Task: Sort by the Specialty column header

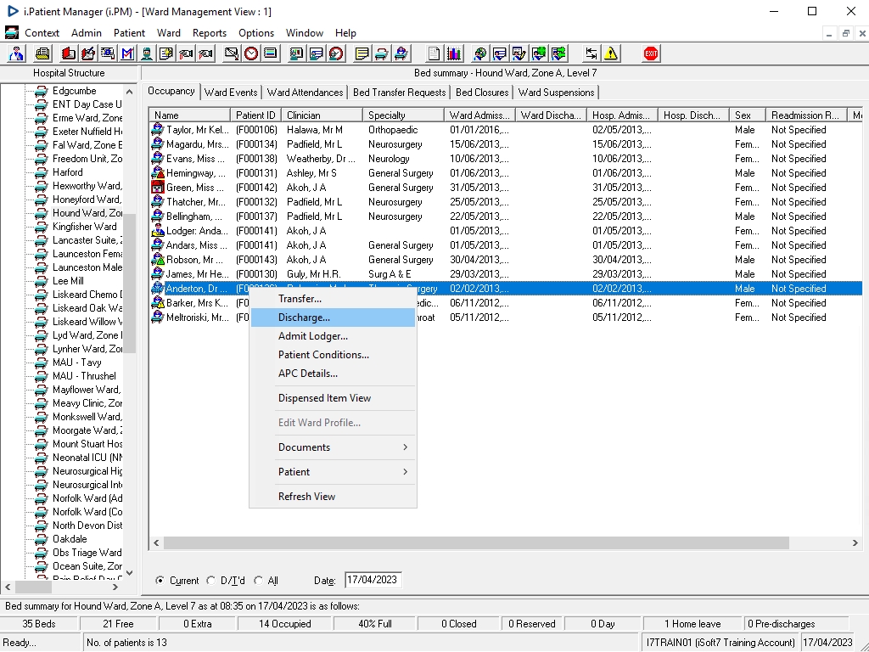Action: click(x=403, y=115)
